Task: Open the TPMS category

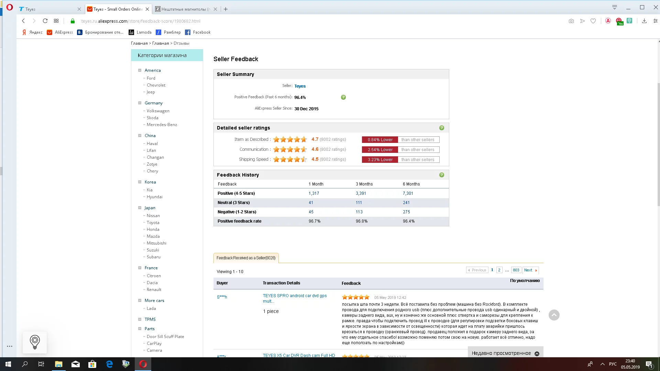Action: 150,319
